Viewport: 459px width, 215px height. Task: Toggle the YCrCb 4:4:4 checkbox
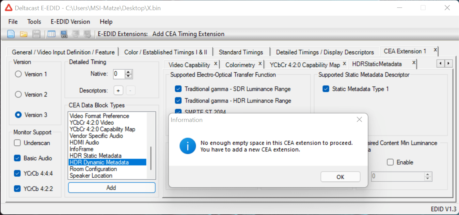[17, 174]
